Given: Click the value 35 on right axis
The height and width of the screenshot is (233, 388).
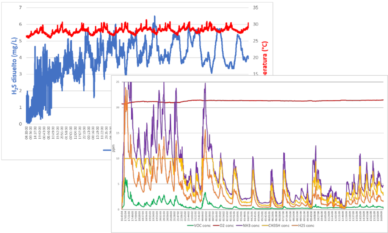Looking at the screenshot, I should click(255, 8).
